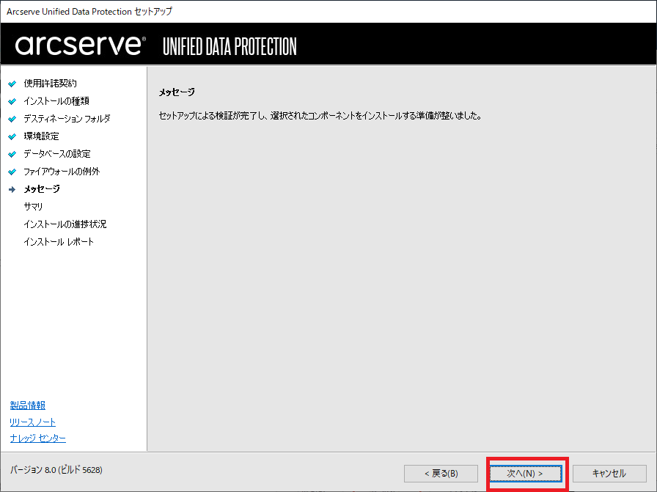Select the ファイアウォールの例外 step label
The width and height of the screenshot is (657, 492).
pyautogui.click(x=62, y=172)
